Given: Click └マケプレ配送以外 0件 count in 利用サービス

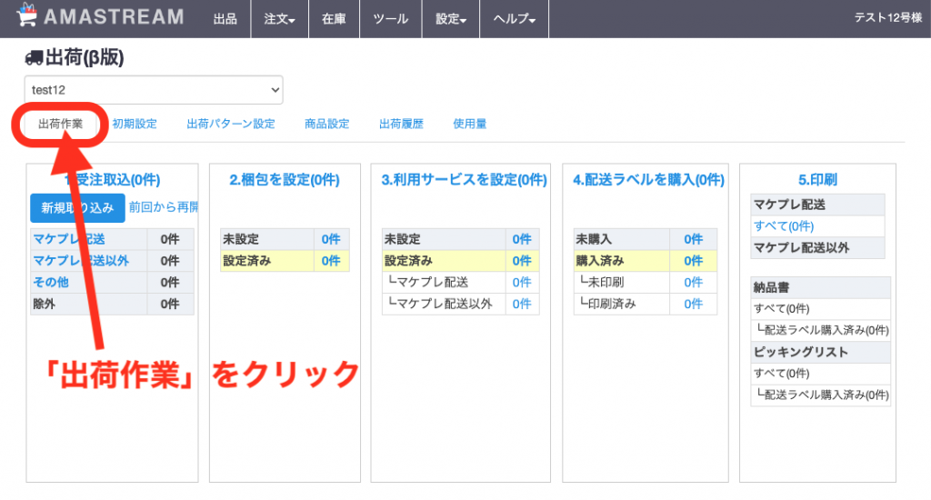Looking at the screenshot, I should (522, 304).
